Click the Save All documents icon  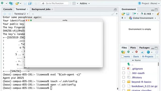(30, 3)
